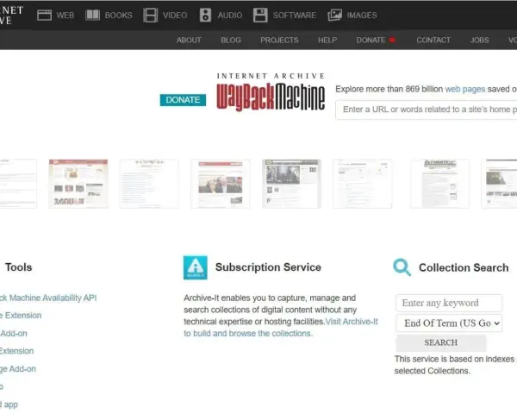The width and height of the screenshot is (517, 414).
Task: Click the teal DONATE button
Action: pos(183,100)
